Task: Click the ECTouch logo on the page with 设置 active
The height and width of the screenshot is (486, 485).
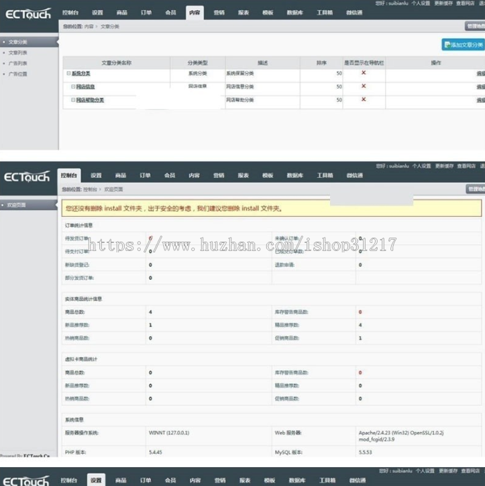Action: [x=26, y=481]
